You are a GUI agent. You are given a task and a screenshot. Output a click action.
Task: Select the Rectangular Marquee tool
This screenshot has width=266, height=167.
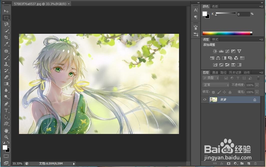(x=6, y=18)
